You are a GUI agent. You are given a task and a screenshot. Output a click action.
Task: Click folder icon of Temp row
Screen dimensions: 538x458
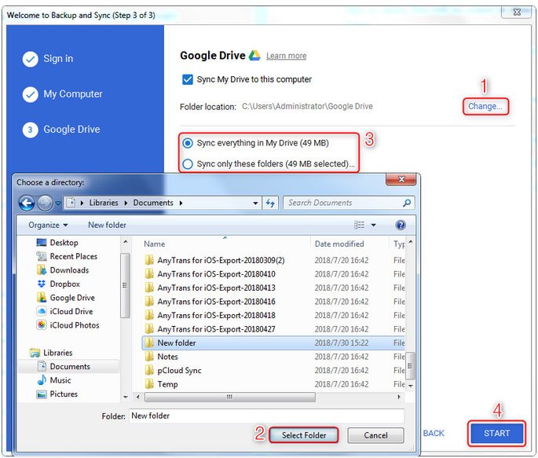point(149,384)
